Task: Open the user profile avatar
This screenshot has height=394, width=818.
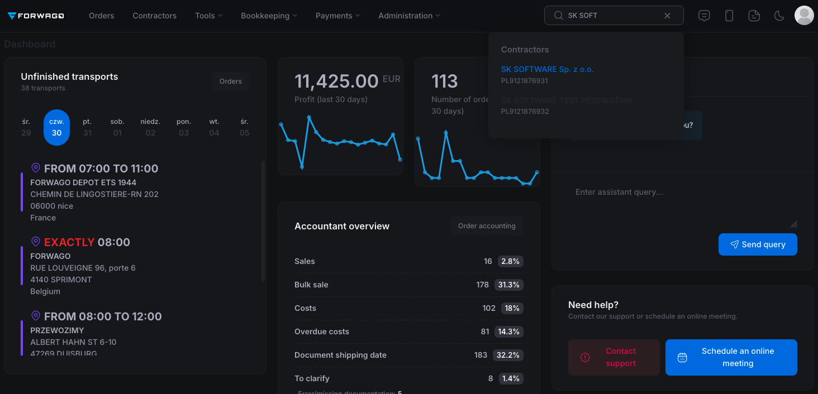Action: [x=804, y=16]
